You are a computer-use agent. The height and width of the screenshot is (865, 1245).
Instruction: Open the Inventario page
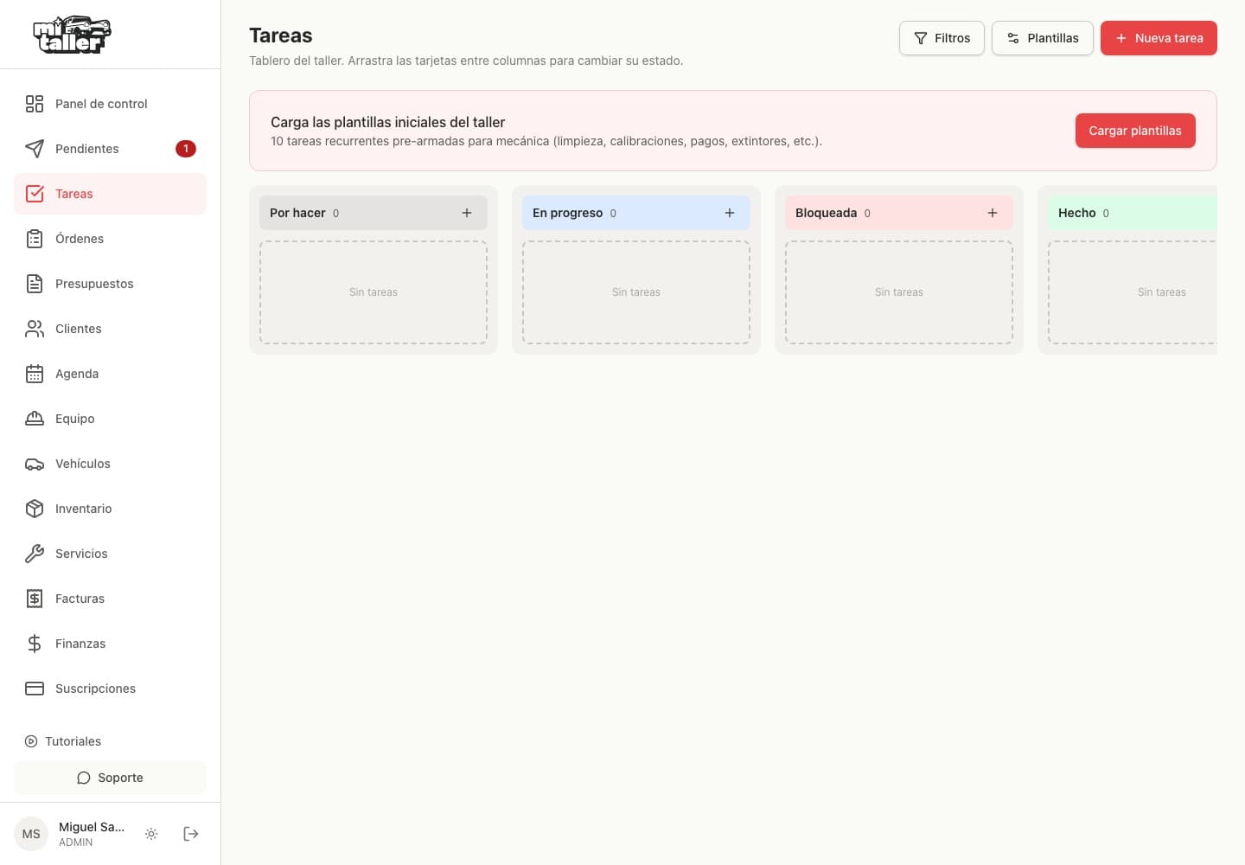click(110, 509)
